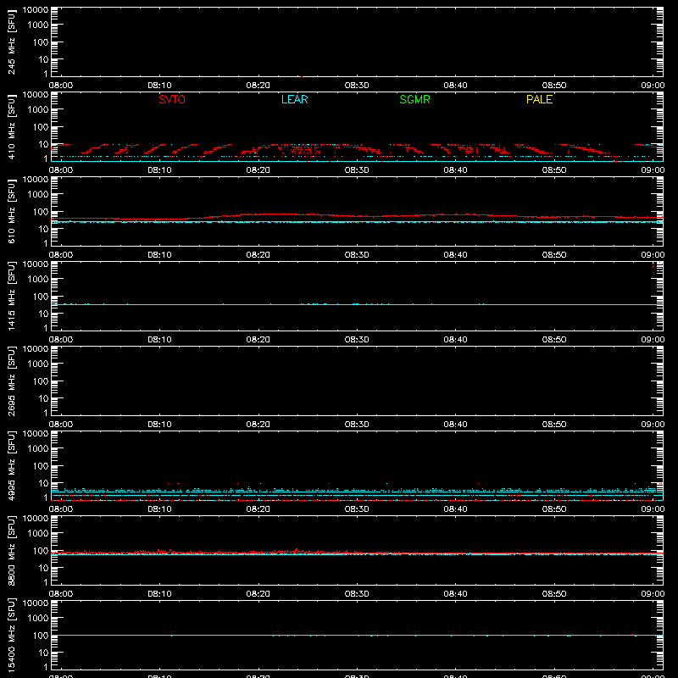This screenshot has height=678, width=678.
Task: Select the 610 MHz [SFU] axis title
Action: (x=12, y=211)
